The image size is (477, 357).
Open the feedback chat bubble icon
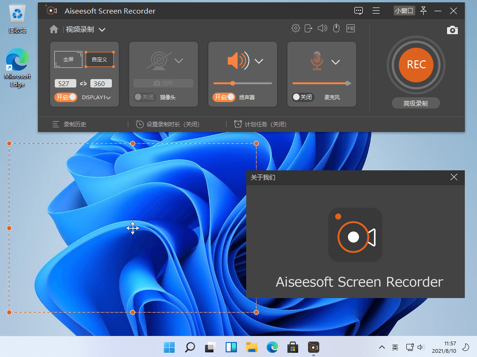(359, 11)
